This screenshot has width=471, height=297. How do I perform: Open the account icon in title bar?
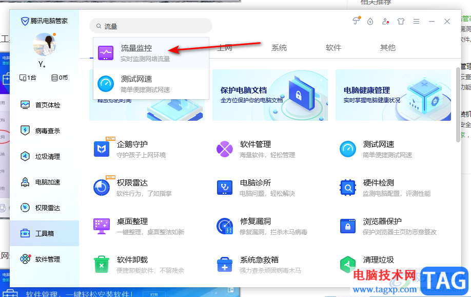pyautogui.click(x=385, y=22)
